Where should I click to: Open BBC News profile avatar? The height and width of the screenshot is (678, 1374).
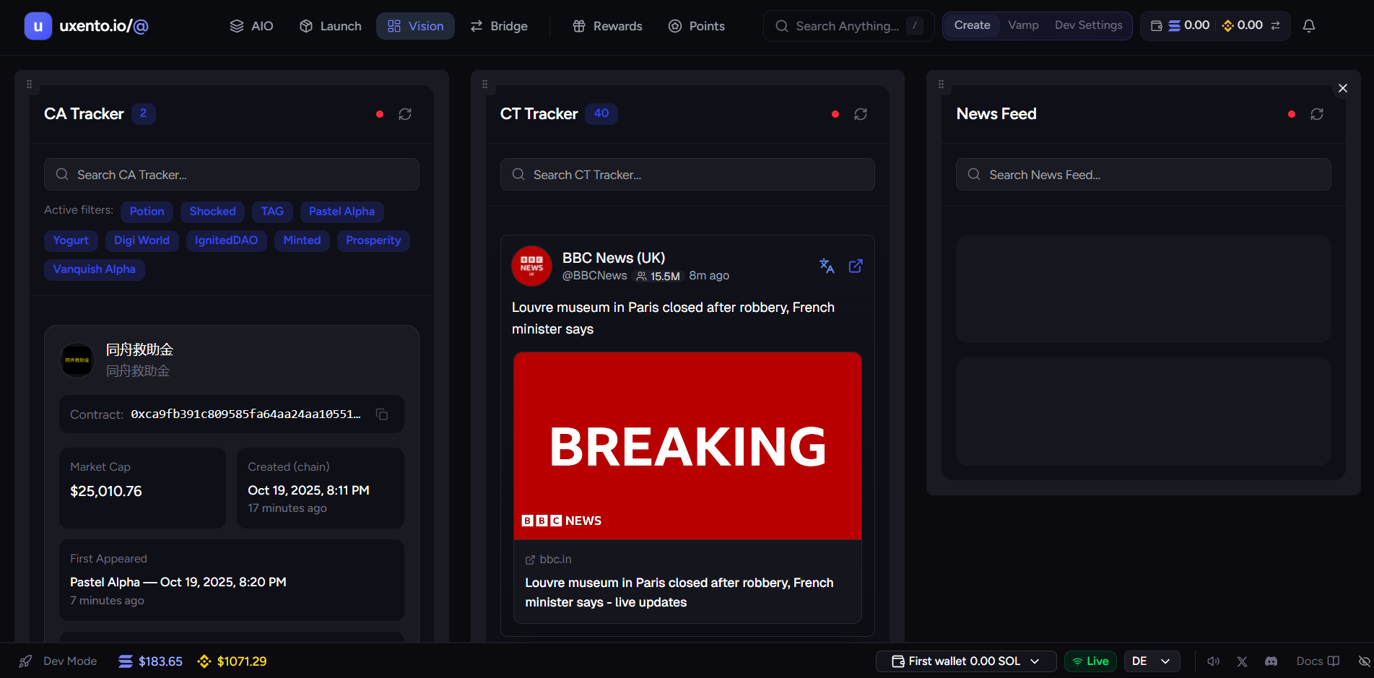(x=531, y=266)
